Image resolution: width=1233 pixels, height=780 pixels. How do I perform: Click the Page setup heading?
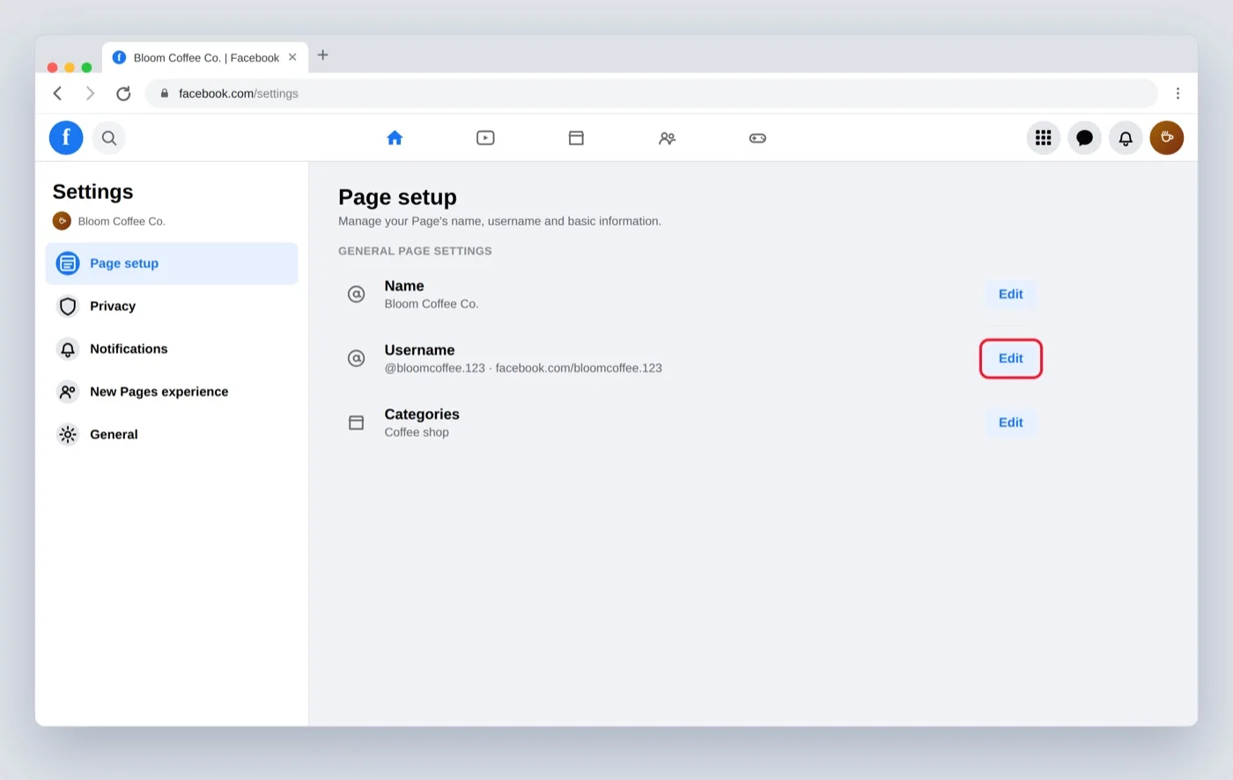pyautogui.click(x=397, y=197)
